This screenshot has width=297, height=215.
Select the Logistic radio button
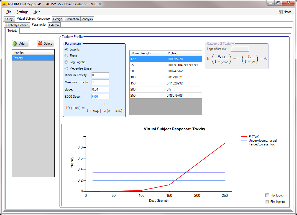(66, 49)
